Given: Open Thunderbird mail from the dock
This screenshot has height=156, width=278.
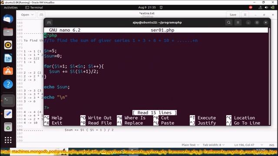Looking at the screenshot, I should click(8, 19).
